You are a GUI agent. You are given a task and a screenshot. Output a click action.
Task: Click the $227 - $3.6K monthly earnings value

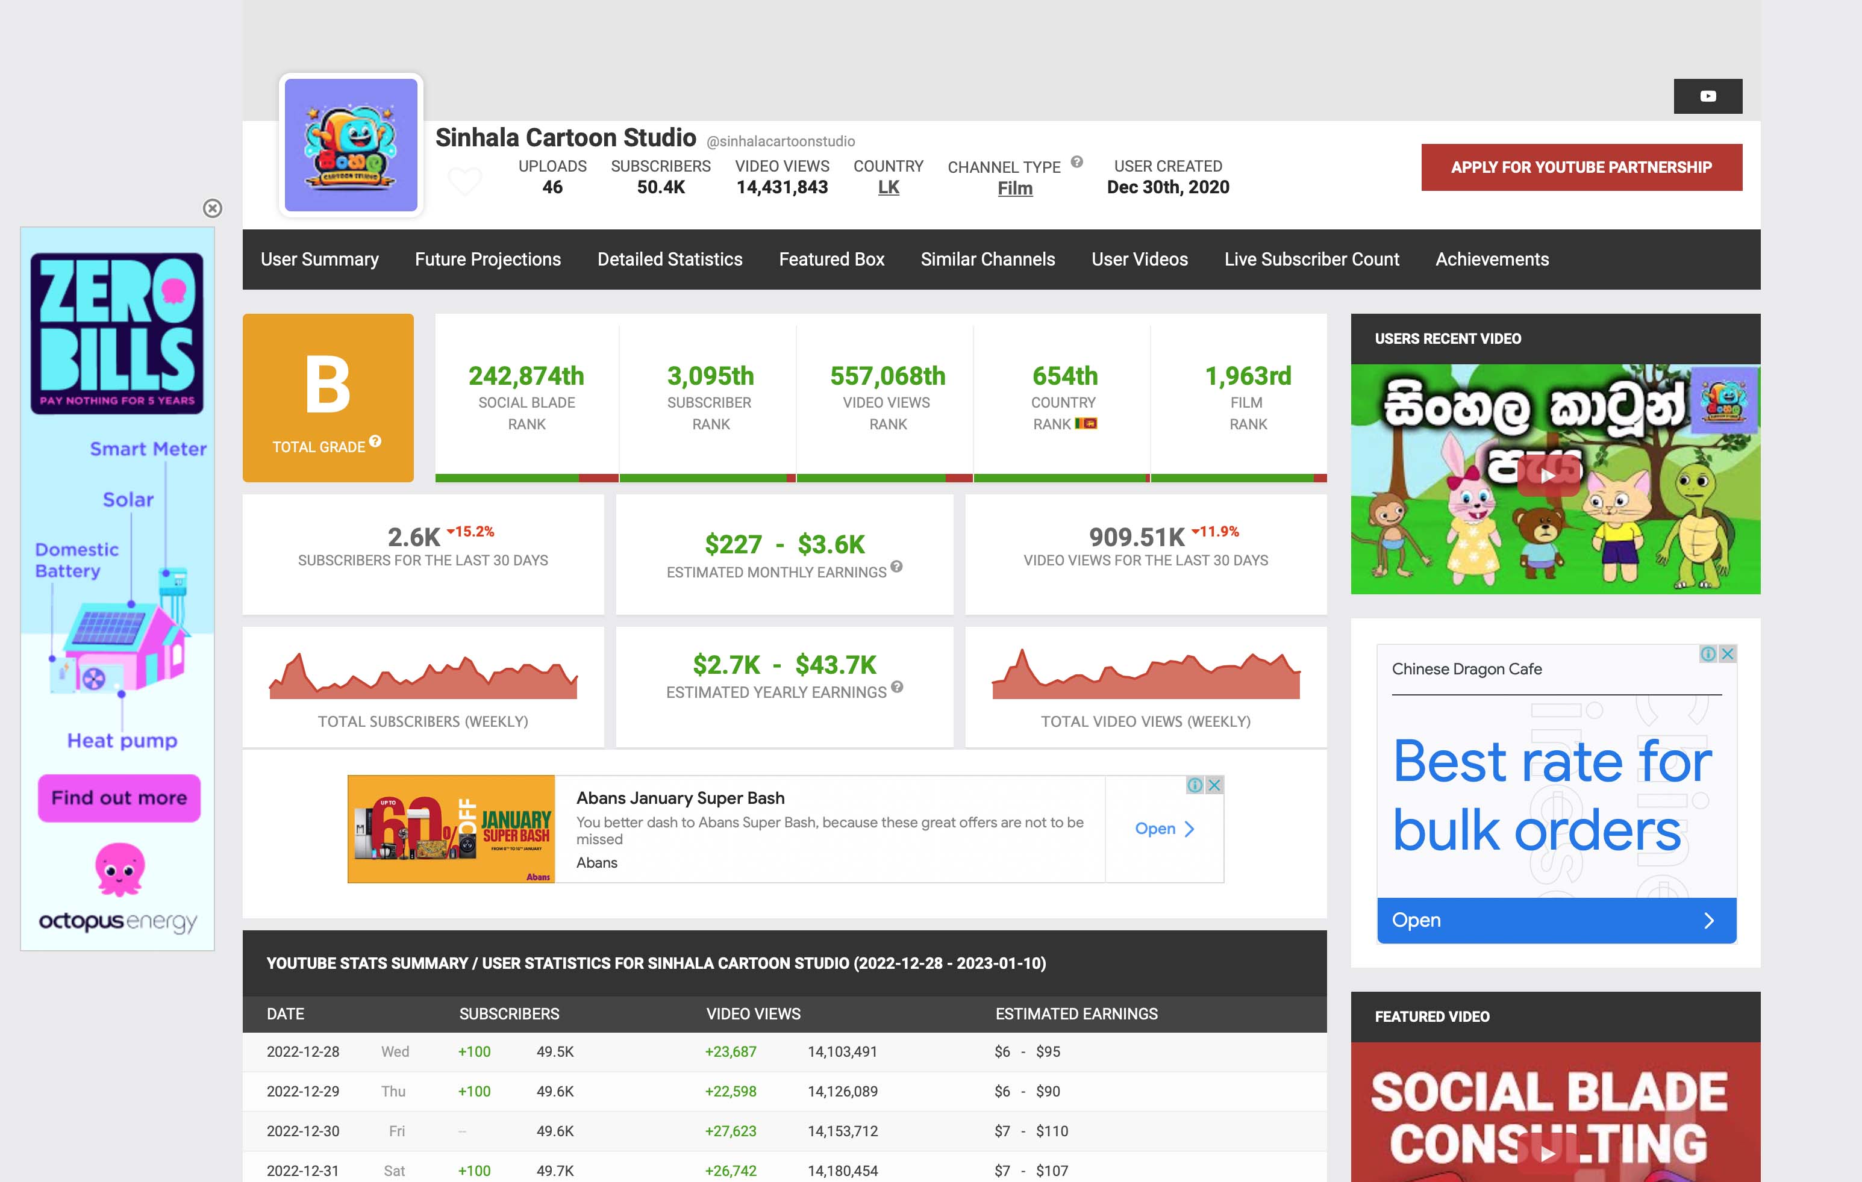point(784,544)
